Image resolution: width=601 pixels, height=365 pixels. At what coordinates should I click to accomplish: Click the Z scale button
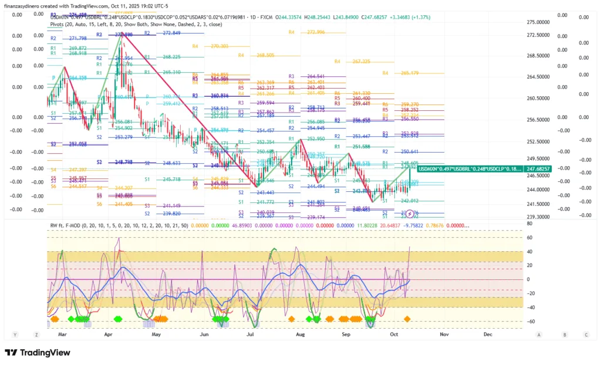(x=36, y=334)
